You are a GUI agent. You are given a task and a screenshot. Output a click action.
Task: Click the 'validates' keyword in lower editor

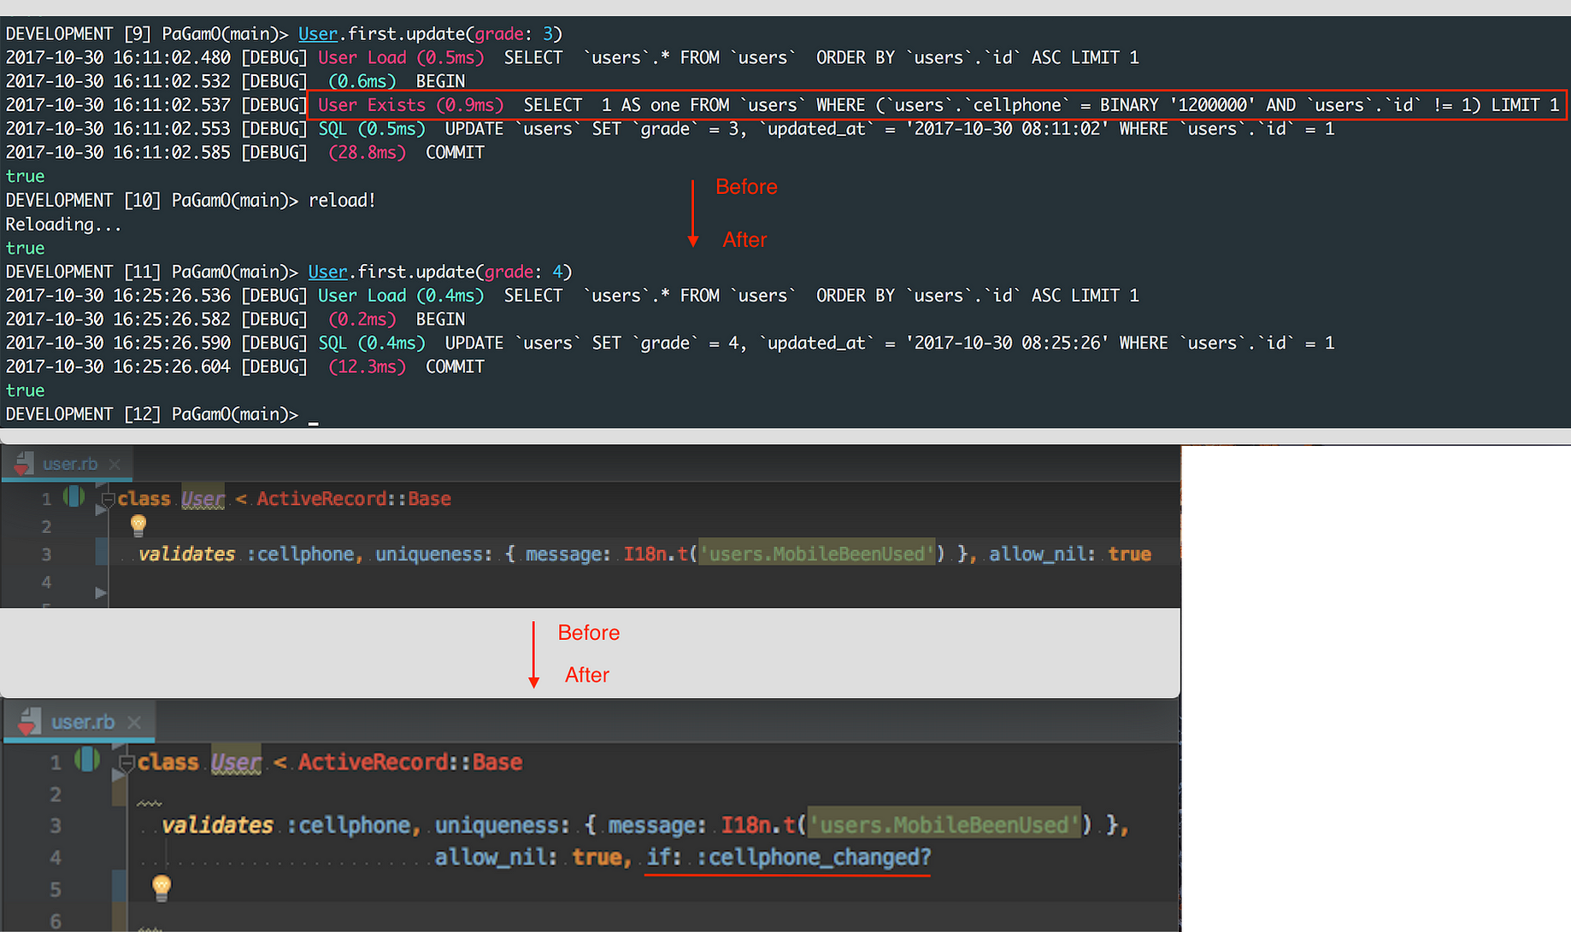(x=217, y=825)
